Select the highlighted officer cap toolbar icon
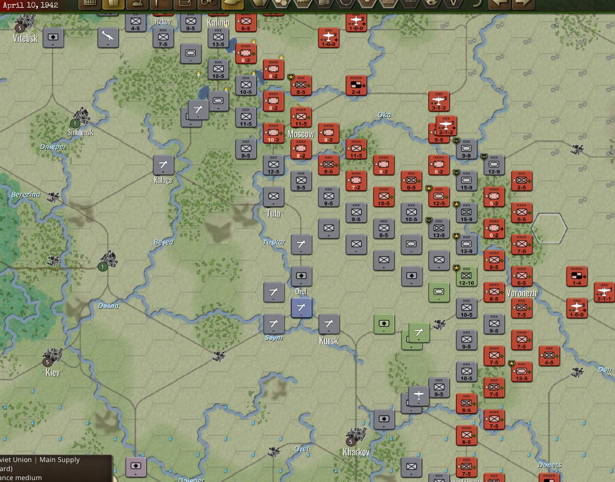 232,4
